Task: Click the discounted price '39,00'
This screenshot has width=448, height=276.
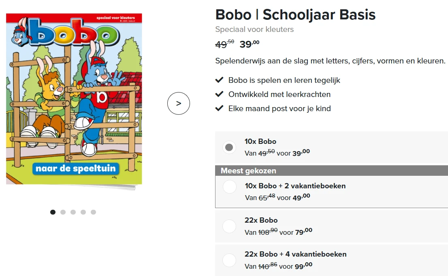Action: [249, 44]
